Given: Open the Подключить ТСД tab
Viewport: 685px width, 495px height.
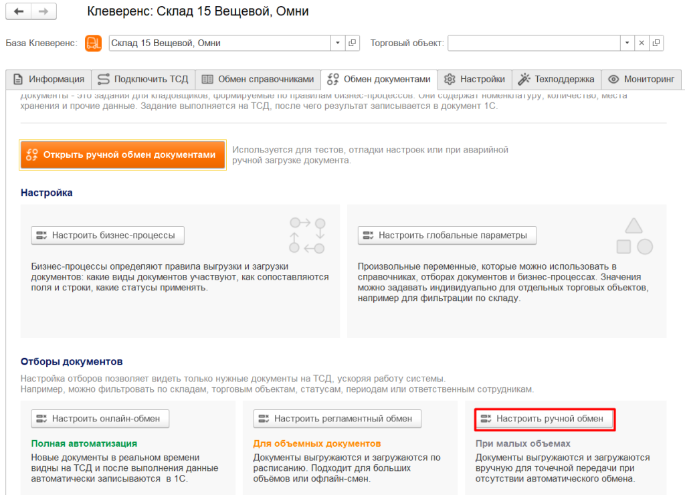Looking at the screenshot, I should (143, 79).
